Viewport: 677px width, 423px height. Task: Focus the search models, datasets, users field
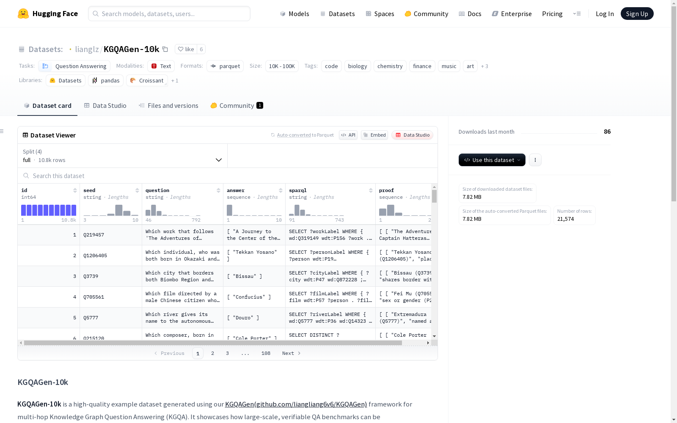pos(169,14)
